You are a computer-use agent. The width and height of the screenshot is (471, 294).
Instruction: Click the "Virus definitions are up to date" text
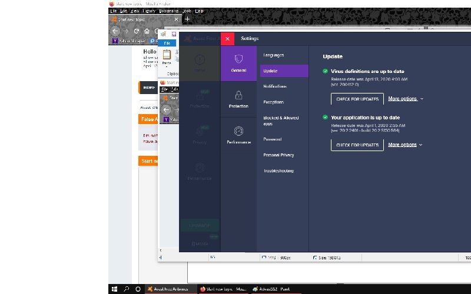[367, 71]
